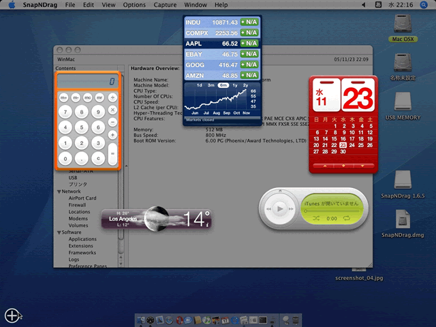Collapse the Software tree section
This screenshot has height=327, width=436.
tap(59, 232)
